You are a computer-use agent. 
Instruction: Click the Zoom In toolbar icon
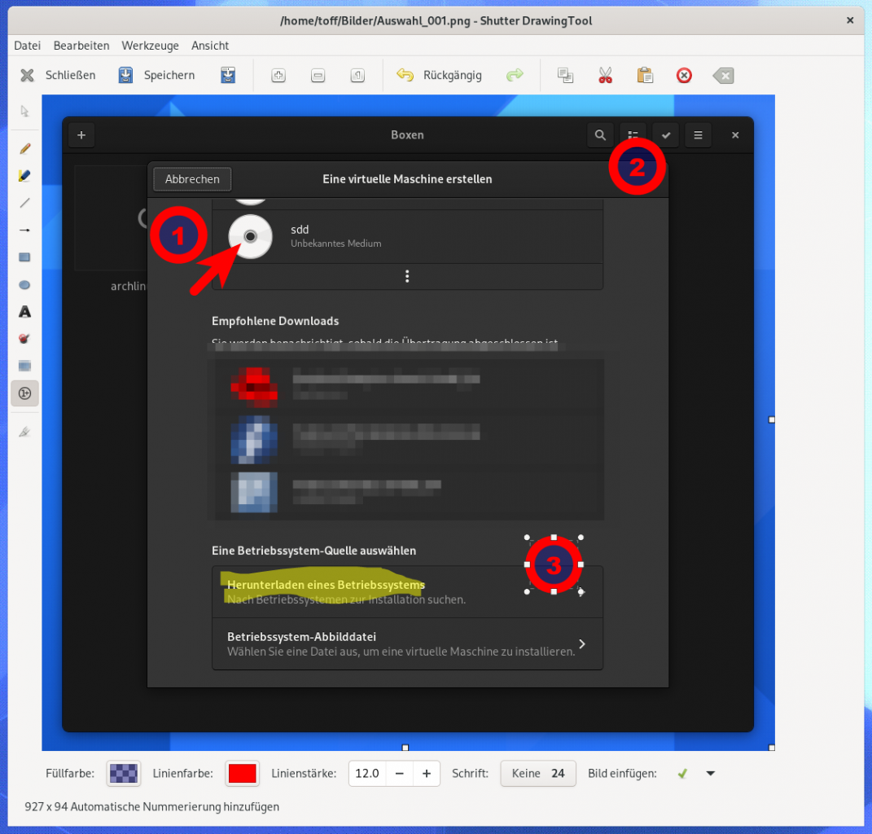[x=278, y=75]
